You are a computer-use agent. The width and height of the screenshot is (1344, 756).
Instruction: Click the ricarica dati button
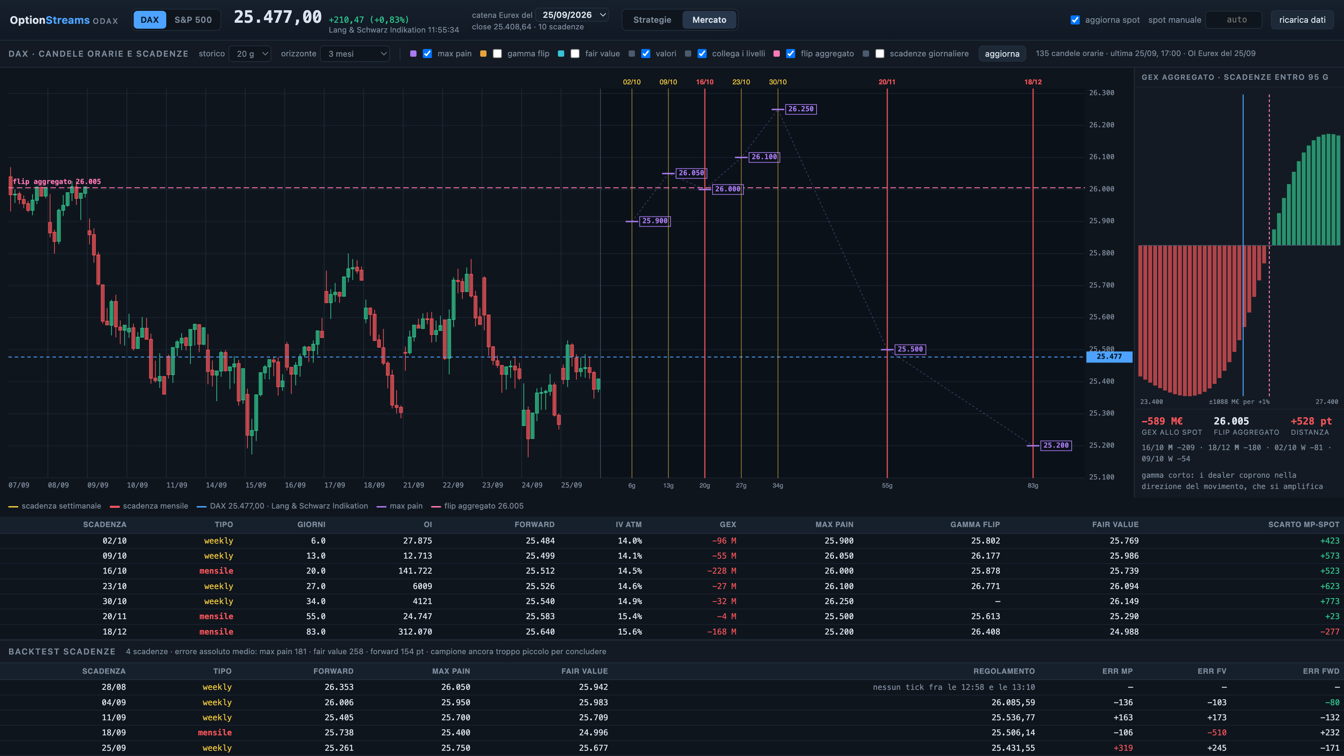click(x=1302, y=20)
